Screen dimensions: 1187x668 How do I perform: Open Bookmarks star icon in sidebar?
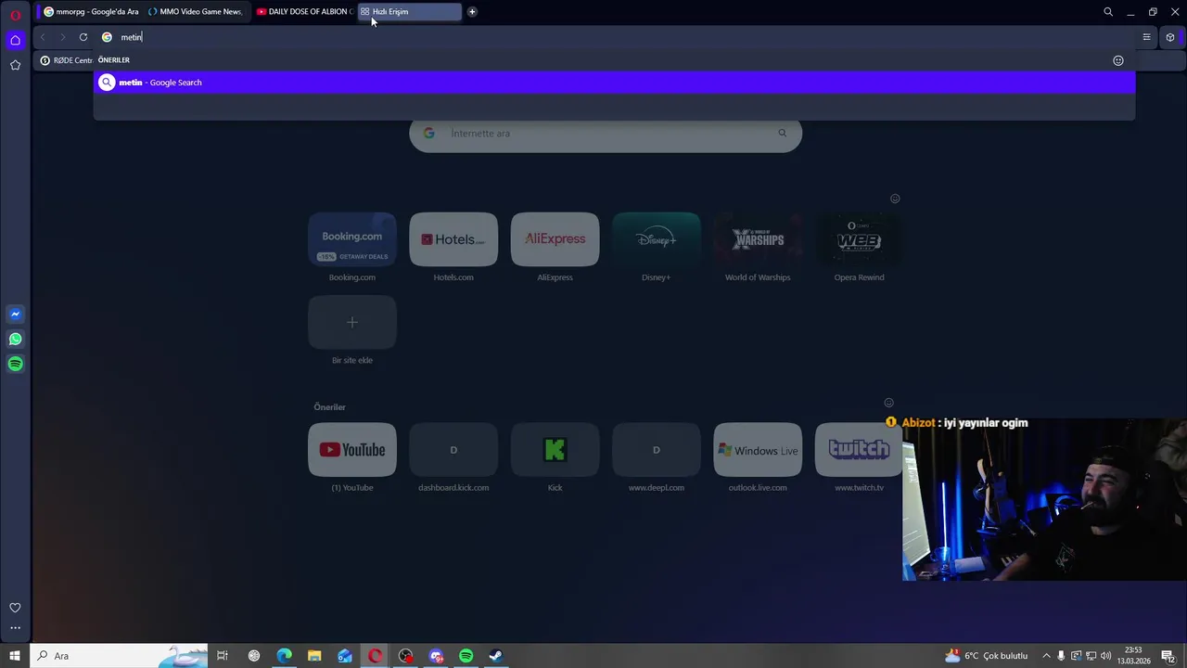tap(15, 65)
